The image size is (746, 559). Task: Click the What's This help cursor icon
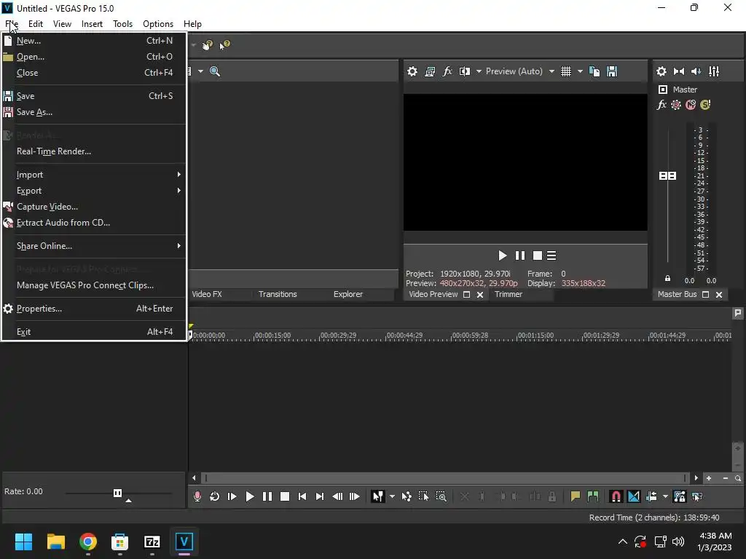[x=224, y=44]
